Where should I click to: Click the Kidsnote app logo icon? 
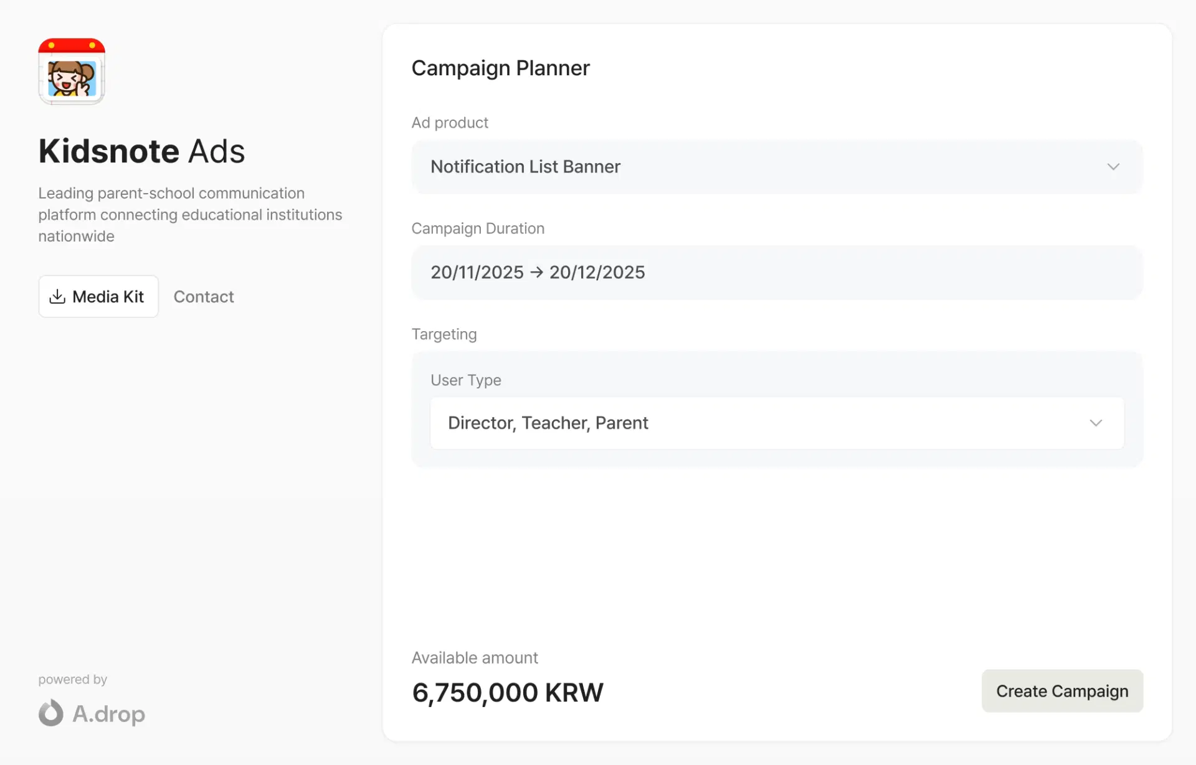pyautogui.click(x=72, y=72)
